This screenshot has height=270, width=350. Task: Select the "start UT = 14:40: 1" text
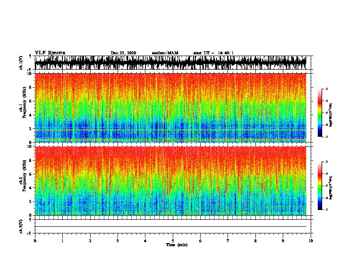pyautogui.click(x=213, y=53)
